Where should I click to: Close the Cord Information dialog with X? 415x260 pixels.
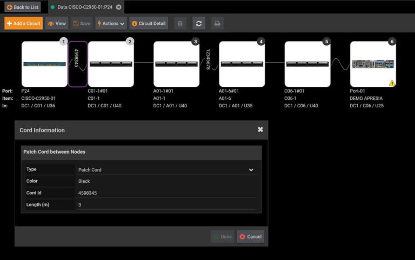coord(260,130)
